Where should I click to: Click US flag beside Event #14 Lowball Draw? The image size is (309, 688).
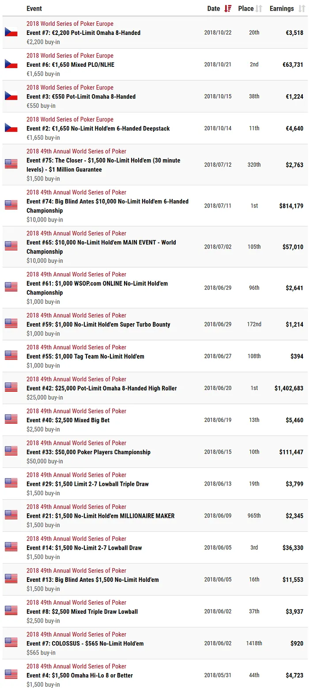coord(11,547)
